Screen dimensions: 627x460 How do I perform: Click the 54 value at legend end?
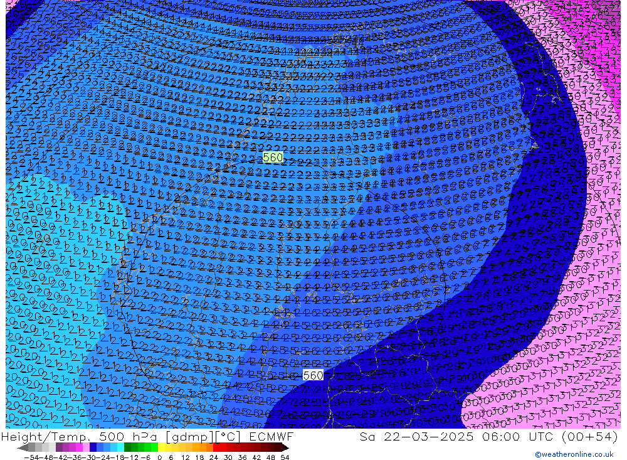pos(285,457)
